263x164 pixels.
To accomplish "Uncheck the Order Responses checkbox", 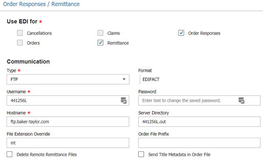I will [x=181, y=33].
